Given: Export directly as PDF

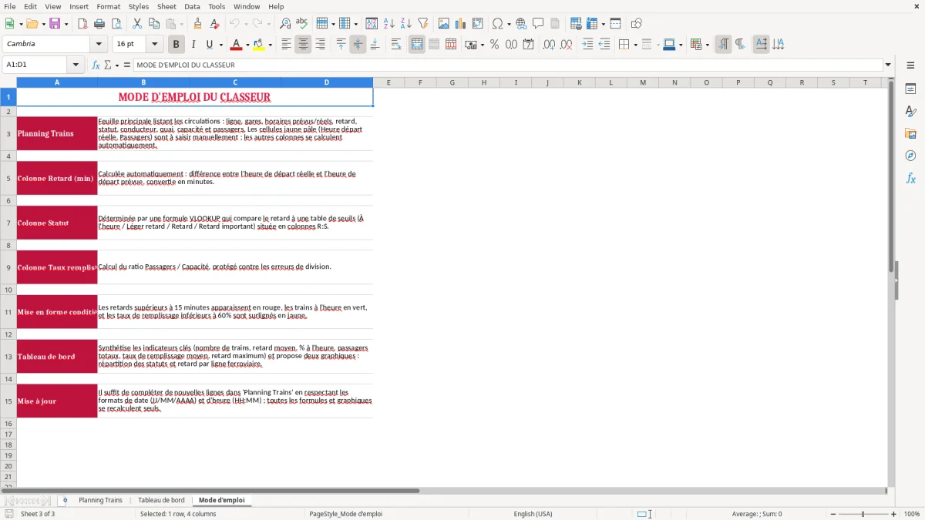Looking at the screenshot, I should 82,24.
